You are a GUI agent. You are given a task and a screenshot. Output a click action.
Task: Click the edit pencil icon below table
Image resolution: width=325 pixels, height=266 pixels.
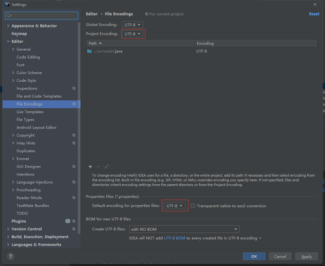pyautogui.click(x=107, y=167)
